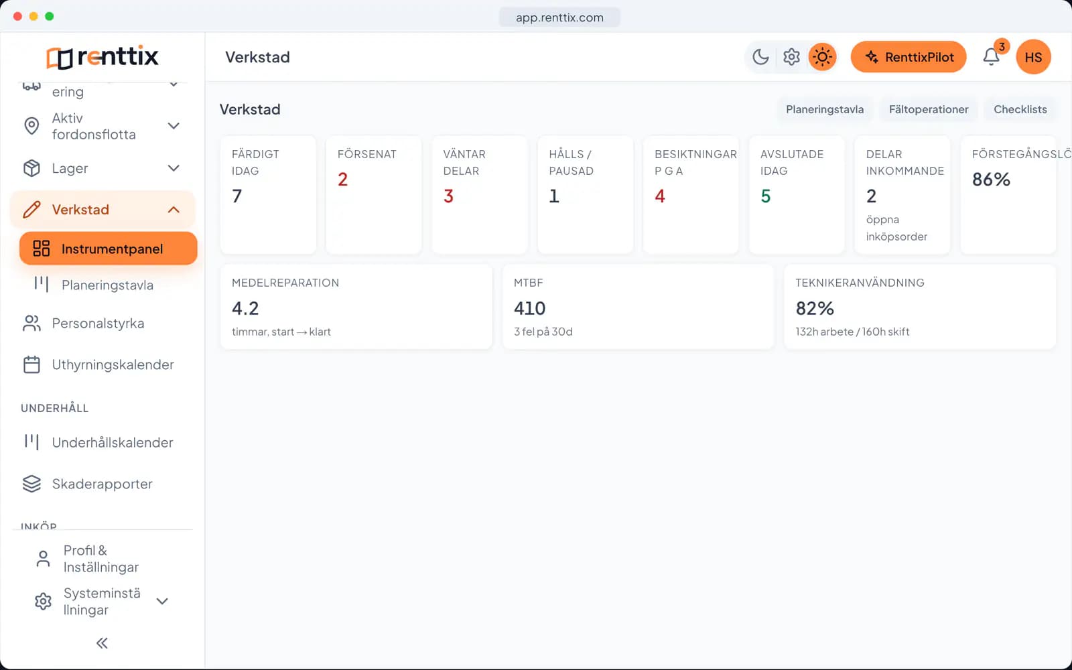Click the Profil & Inställningar person icon
Screen dimensions: 1072x670
[43, 559]
